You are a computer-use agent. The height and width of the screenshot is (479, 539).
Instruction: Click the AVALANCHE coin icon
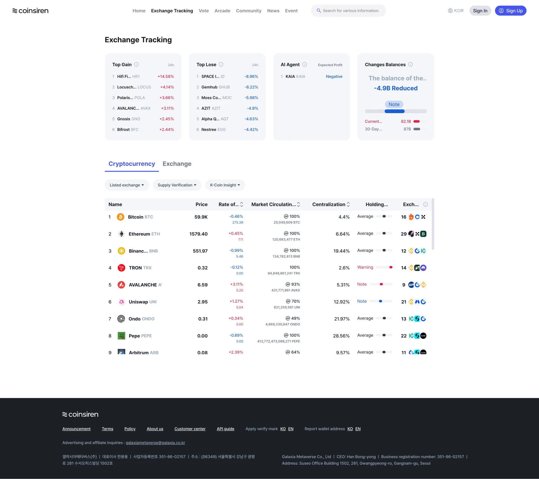point(121,285)
